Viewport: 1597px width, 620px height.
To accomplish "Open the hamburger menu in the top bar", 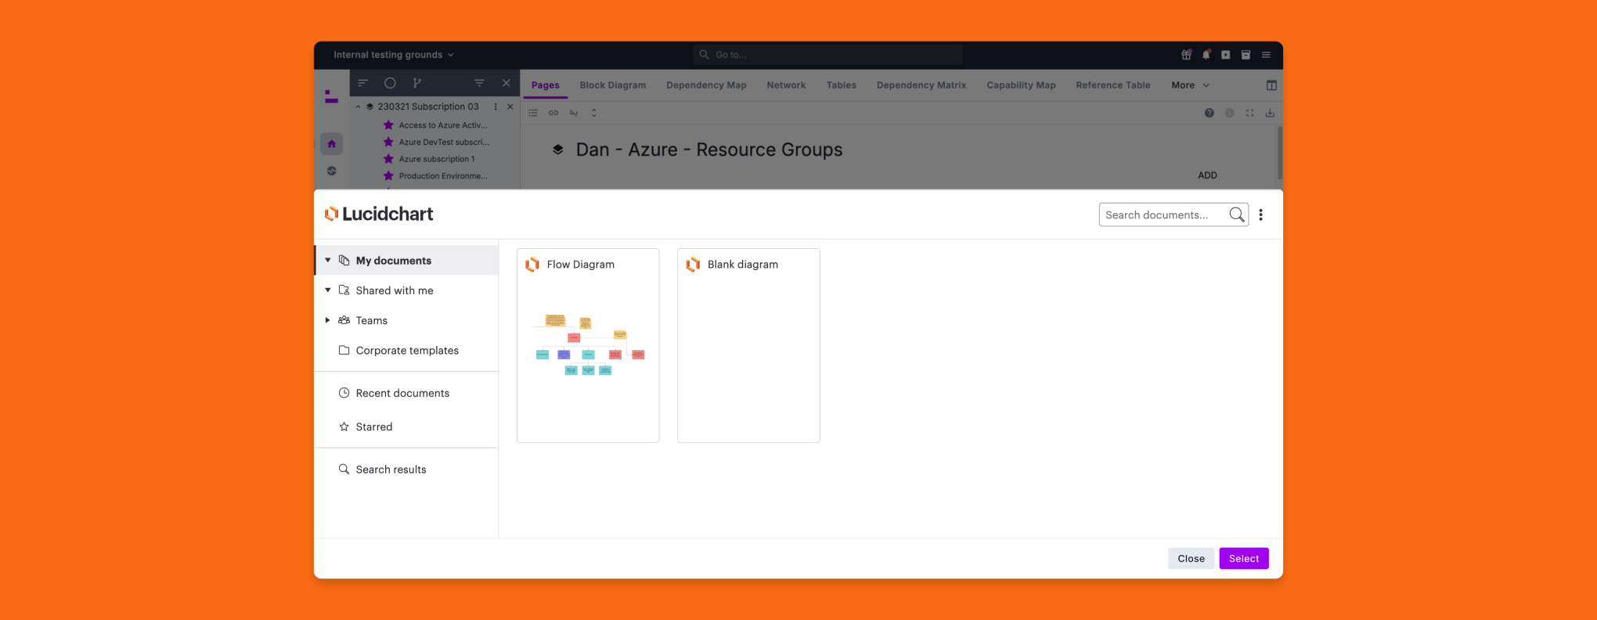I will (1266, 55).
